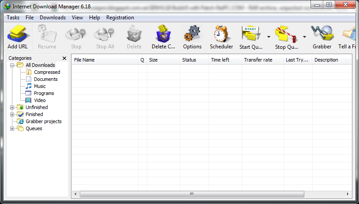This screenshot has height=204, width=359.
Task: Open the Tasks menu
Action: [x=13, y=18]
